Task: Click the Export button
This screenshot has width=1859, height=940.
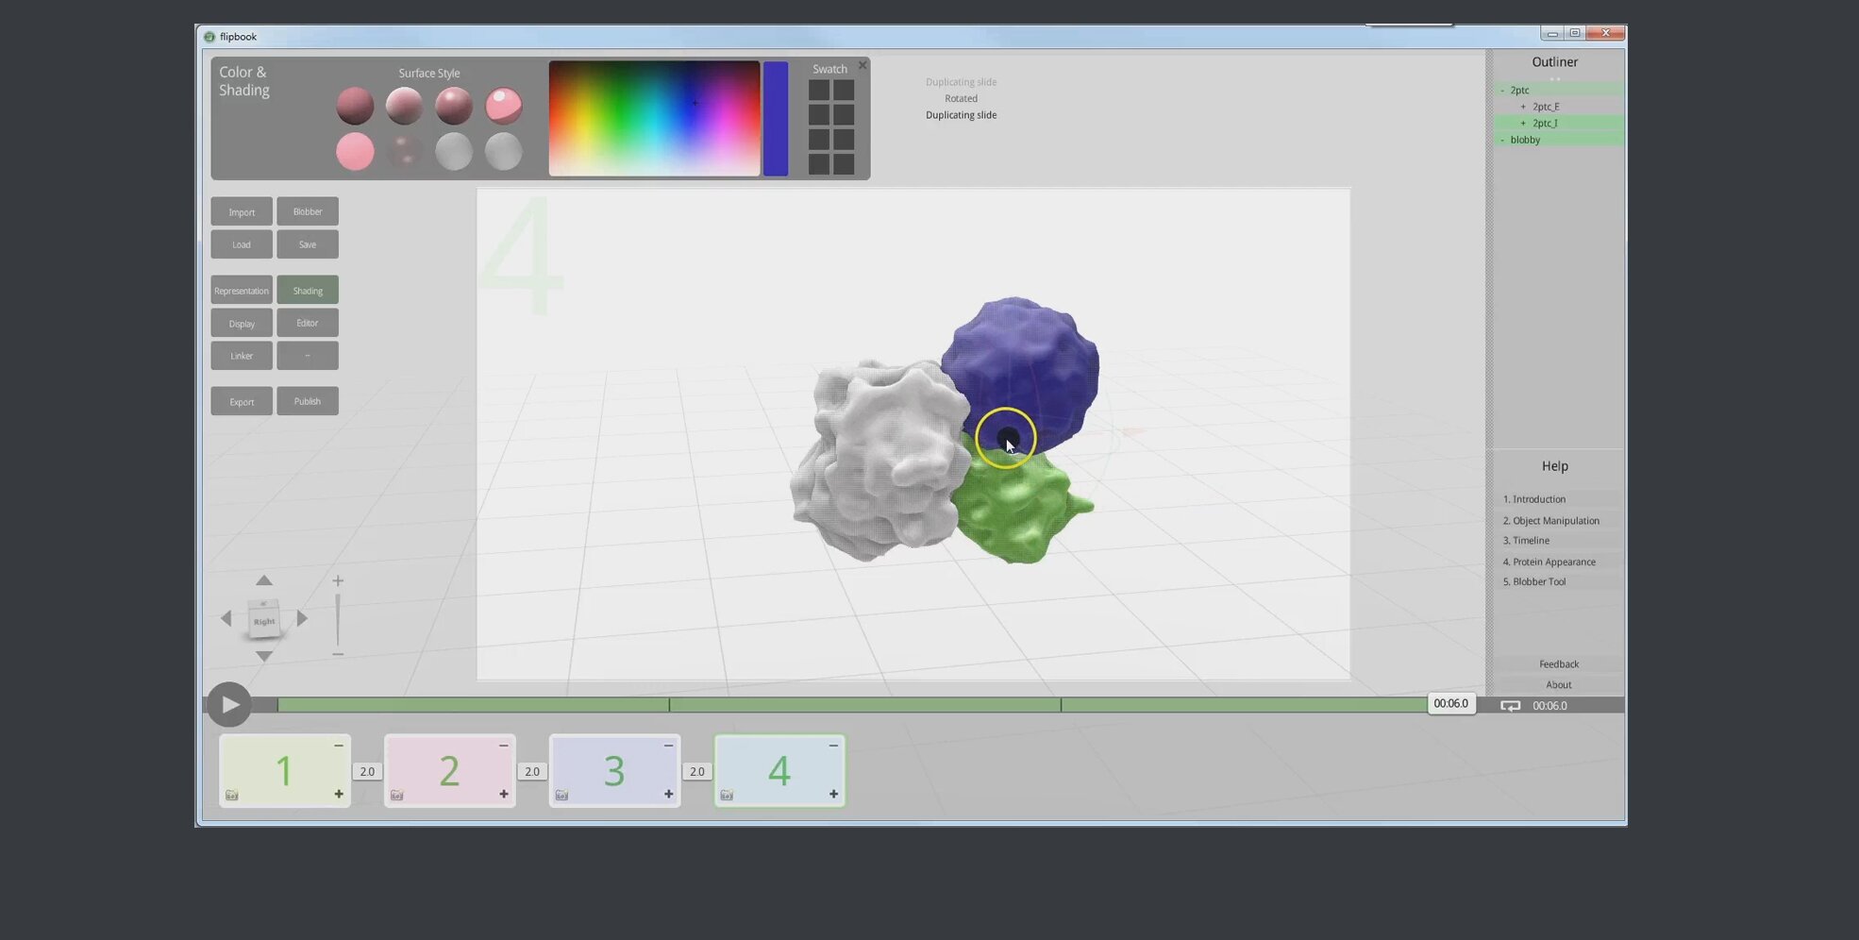Action: tap(242, 402)
